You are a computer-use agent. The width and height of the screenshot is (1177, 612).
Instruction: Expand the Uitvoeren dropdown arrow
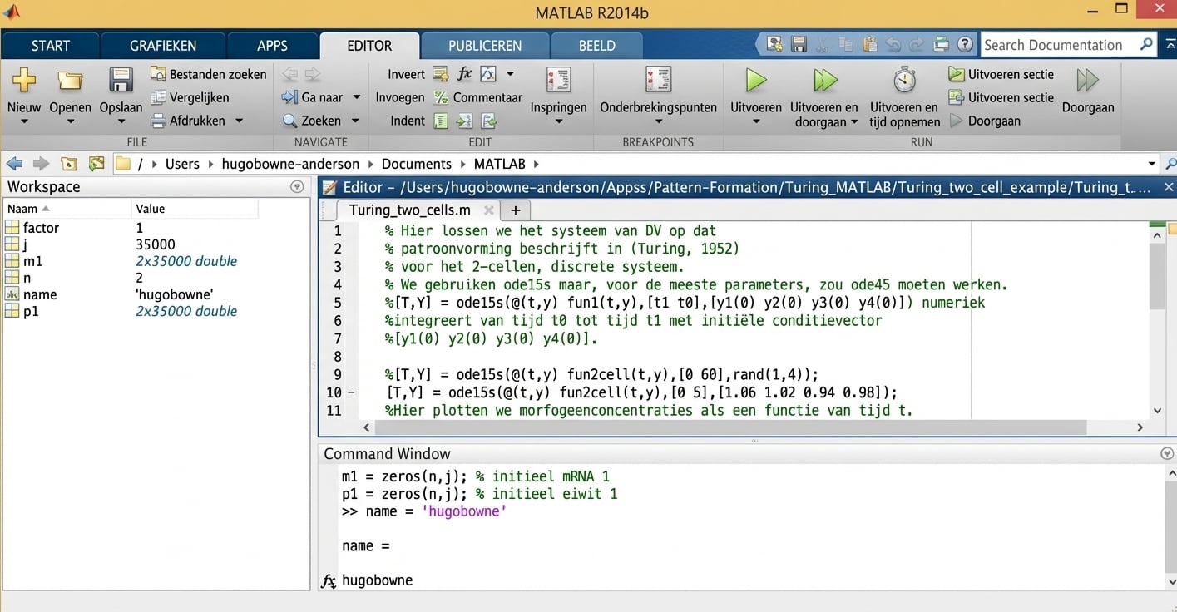point(756,122)
